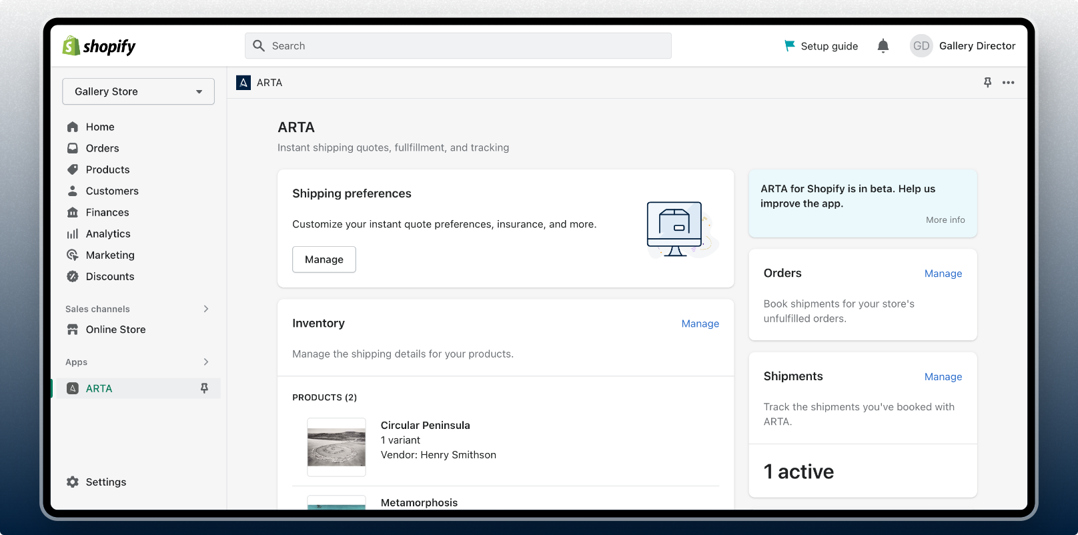Pin app using header pin icon

tap(988, 82)
